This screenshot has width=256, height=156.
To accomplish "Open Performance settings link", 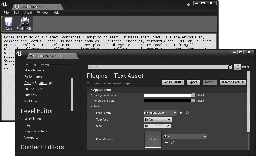I will click(x=33, y=77).
